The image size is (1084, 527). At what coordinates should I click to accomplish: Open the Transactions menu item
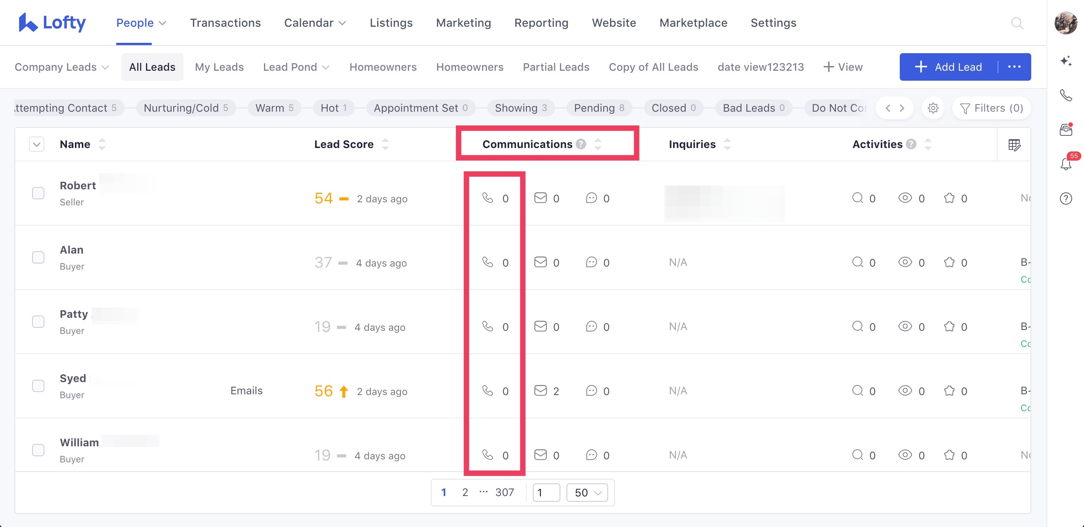(225, 23)
